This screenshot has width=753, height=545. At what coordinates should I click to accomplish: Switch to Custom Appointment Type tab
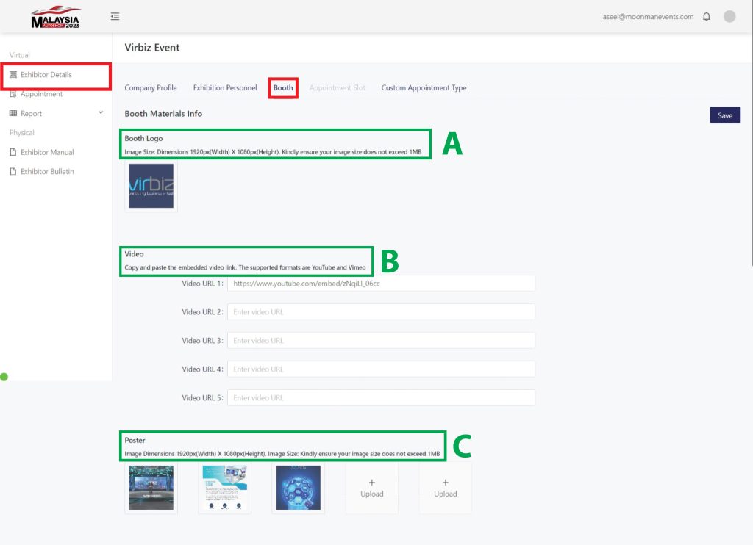point(424,87)
